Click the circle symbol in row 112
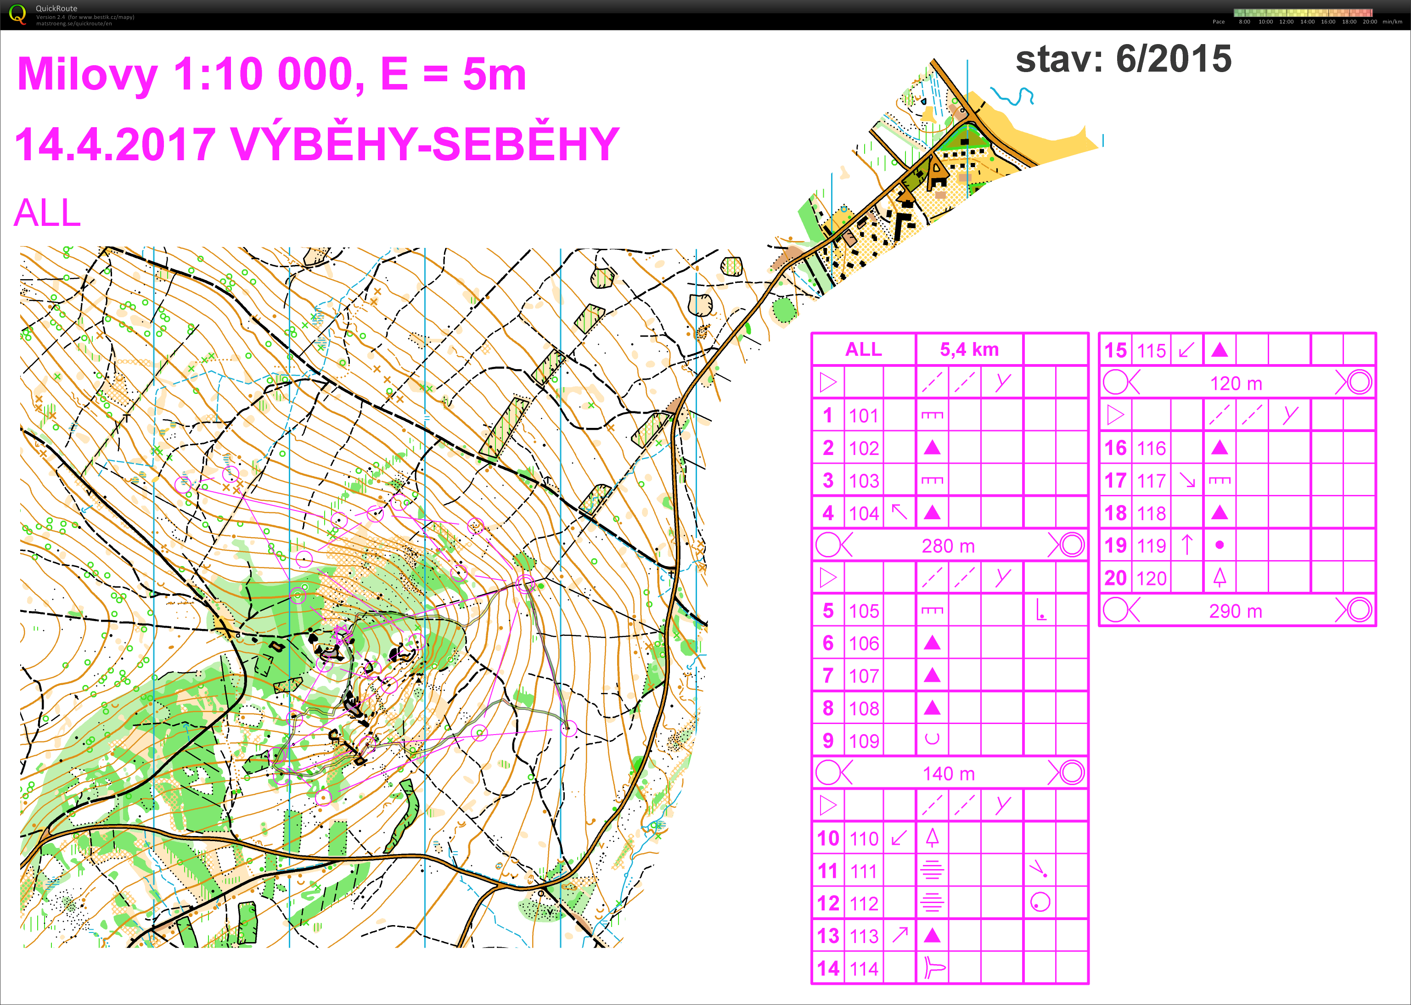The width and height of the screenshot is (1411, 1005). click(x=1040, y=902)
